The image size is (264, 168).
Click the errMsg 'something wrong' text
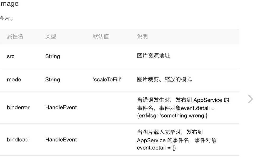click(172, 116)
